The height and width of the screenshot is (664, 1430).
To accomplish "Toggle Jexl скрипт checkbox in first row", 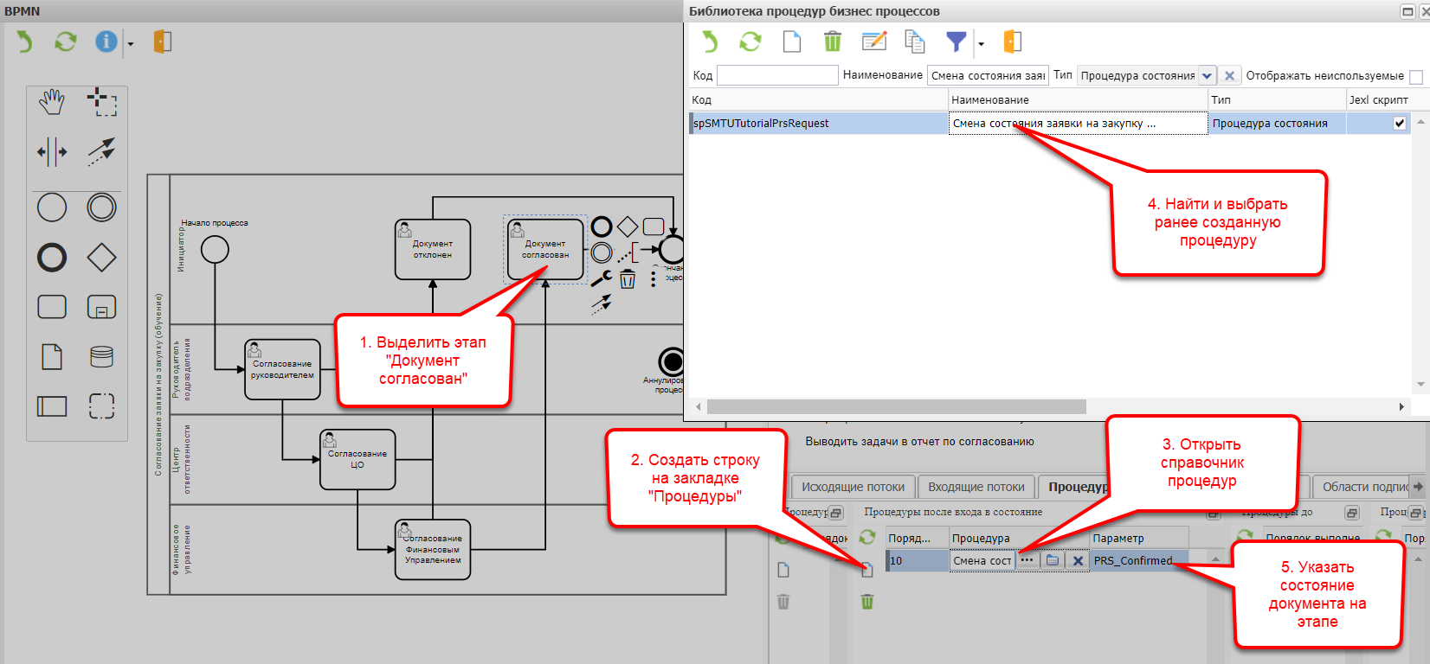I will (1399, 124).
